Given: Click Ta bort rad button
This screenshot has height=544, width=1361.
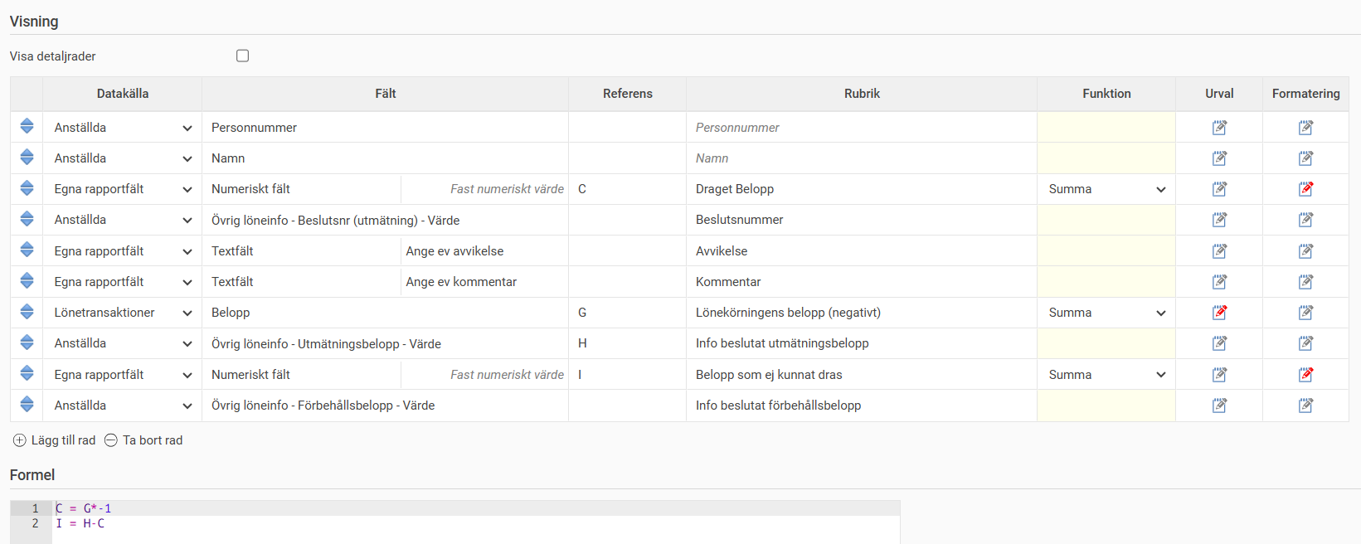Looking at the screenshot, I should 143,440.
